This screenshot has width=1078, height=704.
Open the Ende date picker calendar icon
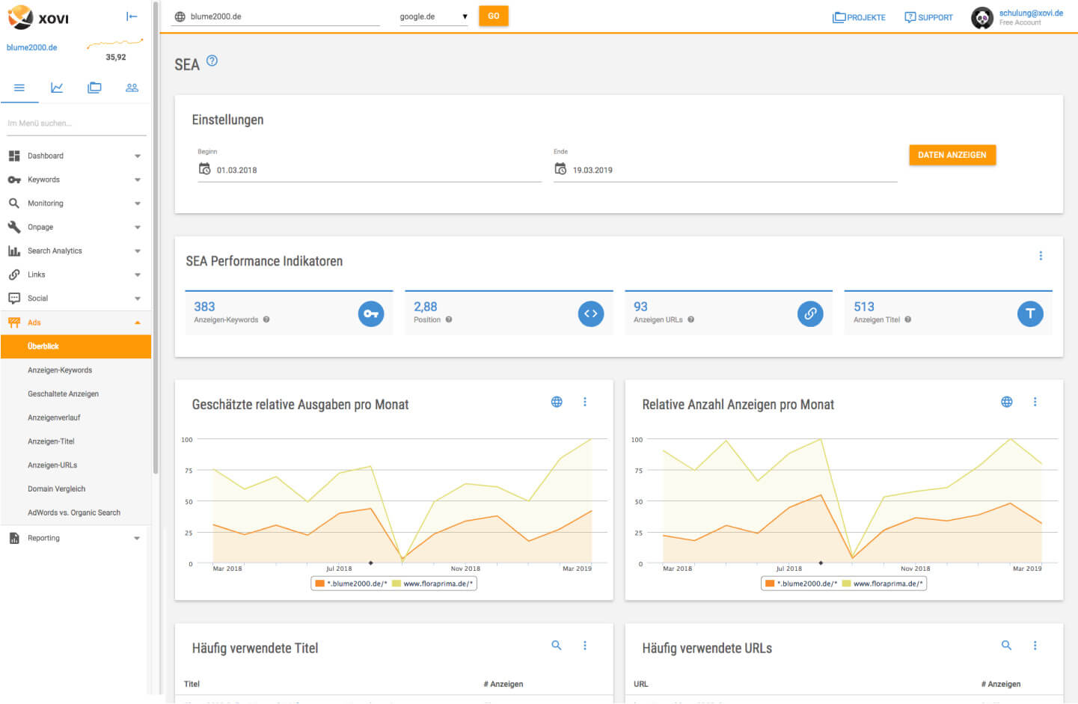[x=560, y=169]
